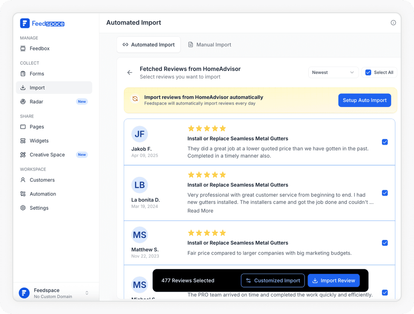Uncheck Jakob F.'s review checkbox
The image size is (414, 314).
pyautogui.click(x=385, y=142)
